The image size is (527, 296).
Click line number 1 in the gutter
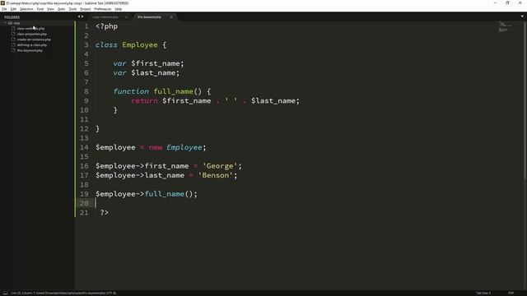coord(86,26)
